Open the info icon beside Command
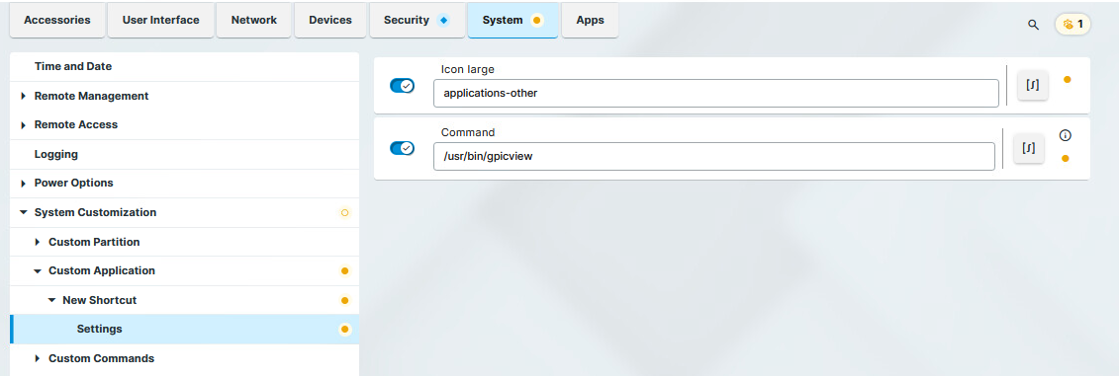This screenshot has width=1119, height=376. pyautogui.click(x=1066, y=135)
